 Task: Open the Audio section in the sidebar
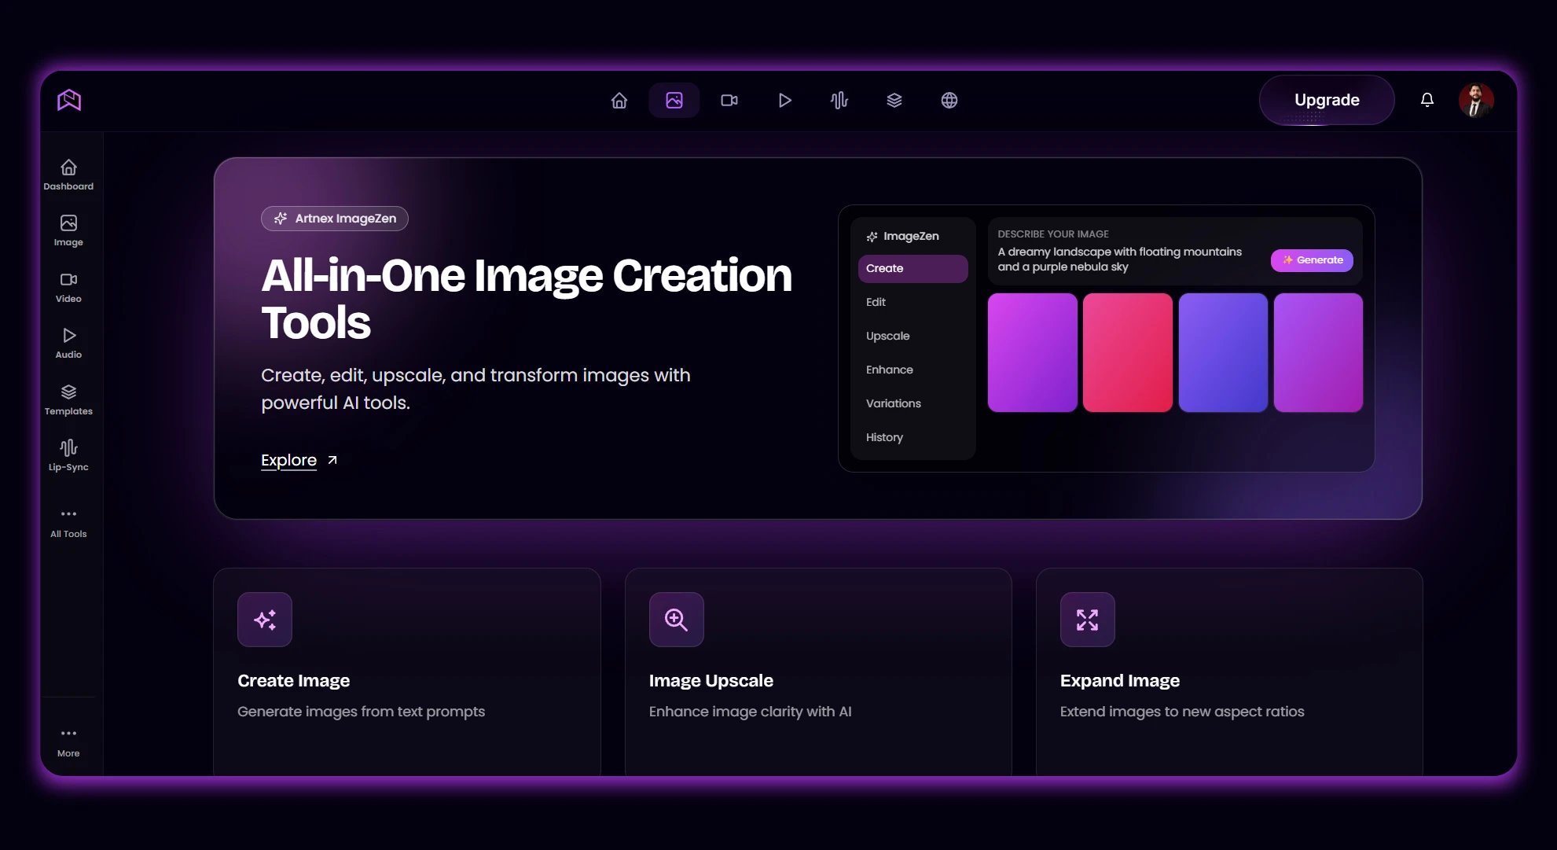coord(68,343)
